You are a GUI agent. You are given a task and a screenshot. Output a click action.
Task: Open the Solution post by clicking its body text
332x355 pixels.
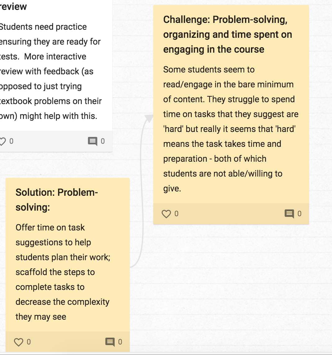[x=62, y=272]
